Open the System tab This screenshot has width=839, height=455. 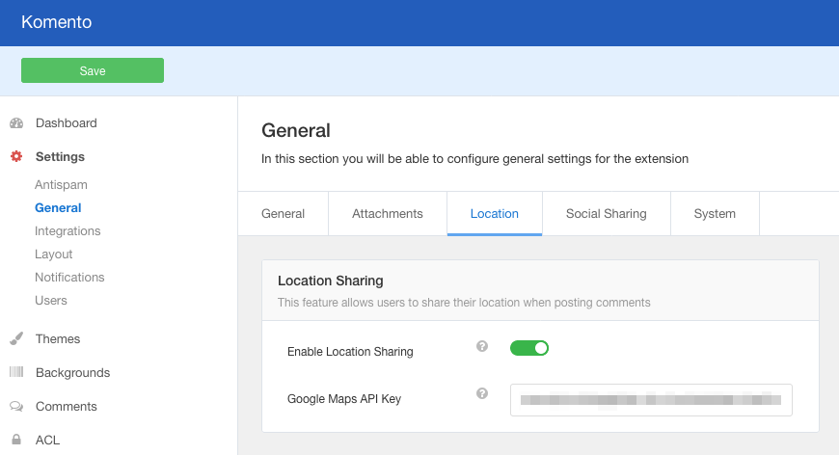coord(715,213)
